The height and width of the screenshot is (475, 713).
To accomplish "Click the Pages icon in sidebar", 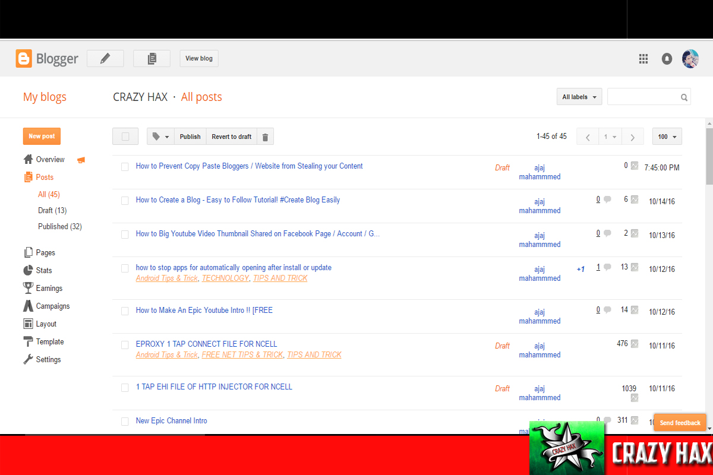I will [28, 252].
